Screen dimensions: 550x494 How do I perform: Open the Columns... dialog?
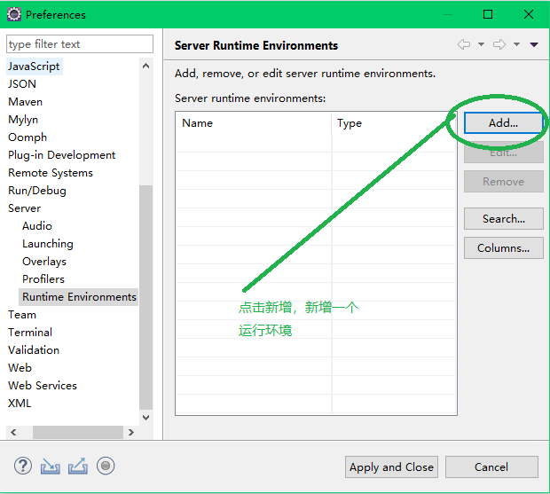click(x=503, y=248)
